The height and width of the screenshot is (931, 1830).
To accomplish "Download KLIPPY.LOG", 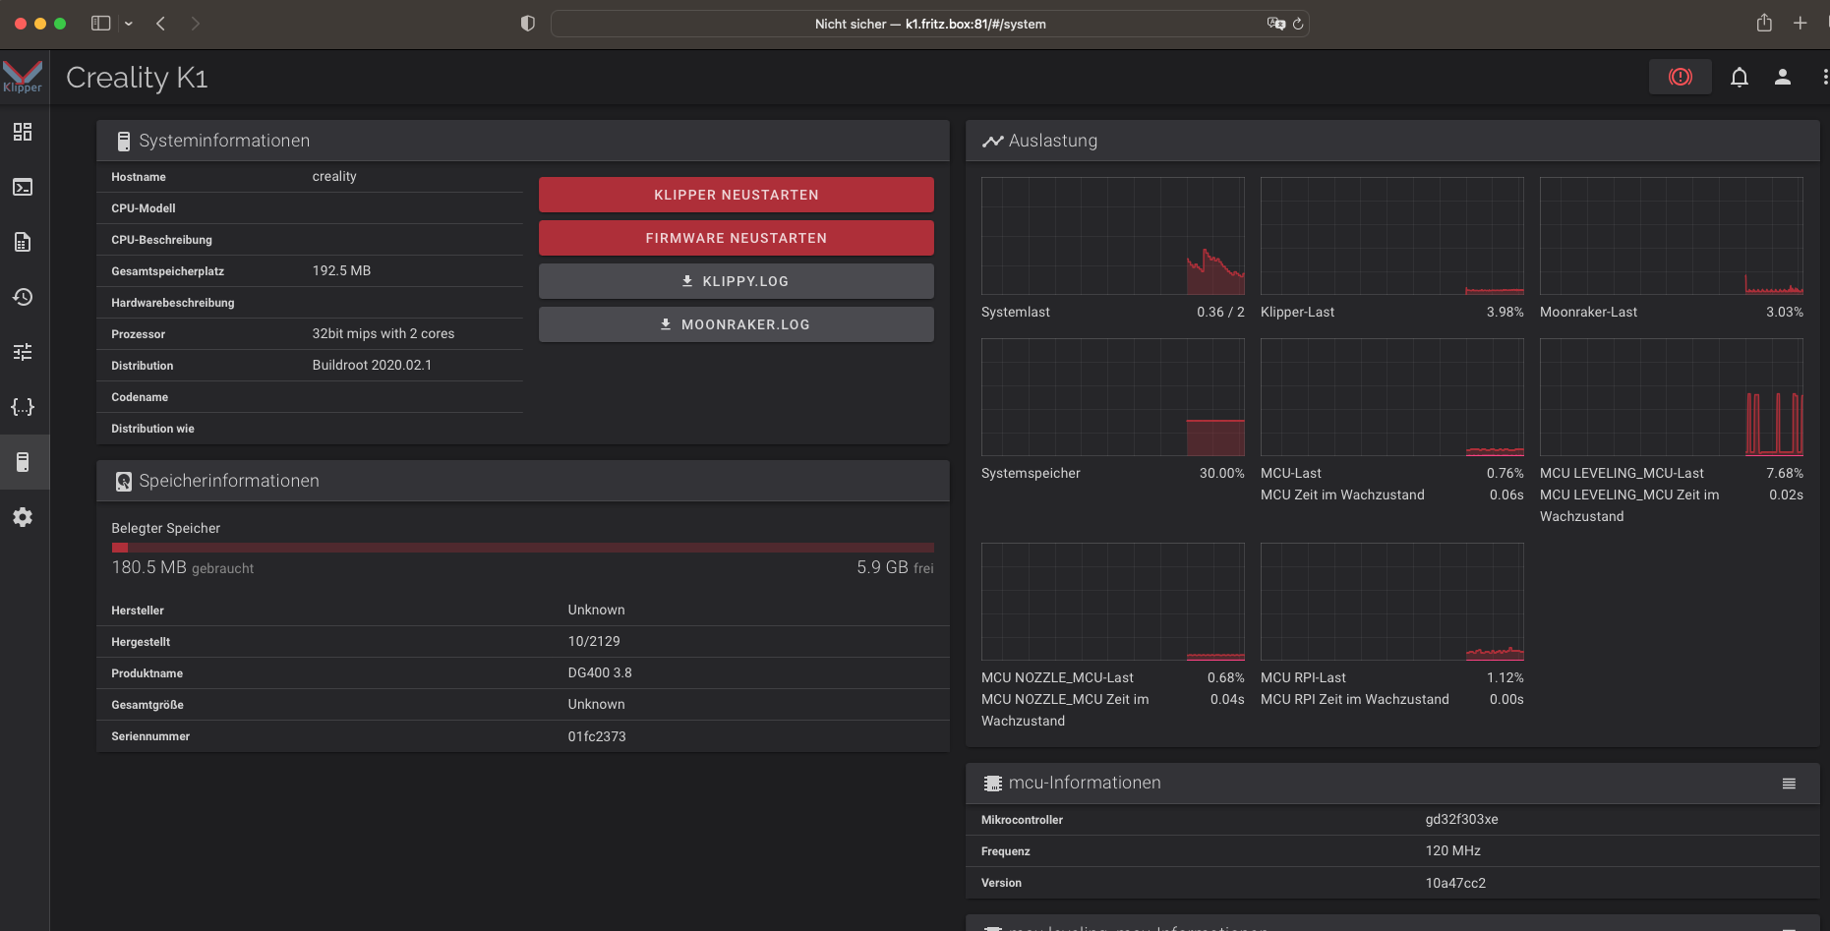I will [x=737, y=281].
